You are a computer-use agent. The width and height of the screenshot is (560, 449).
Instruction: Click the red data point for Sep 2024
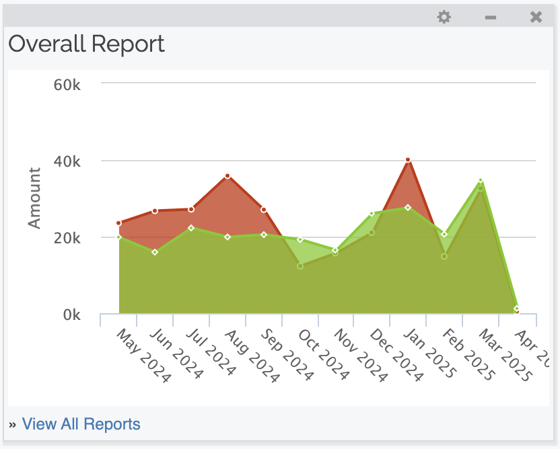264,210
